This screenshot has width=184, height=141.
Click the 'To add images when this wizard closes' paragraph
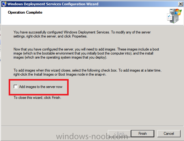88,72
